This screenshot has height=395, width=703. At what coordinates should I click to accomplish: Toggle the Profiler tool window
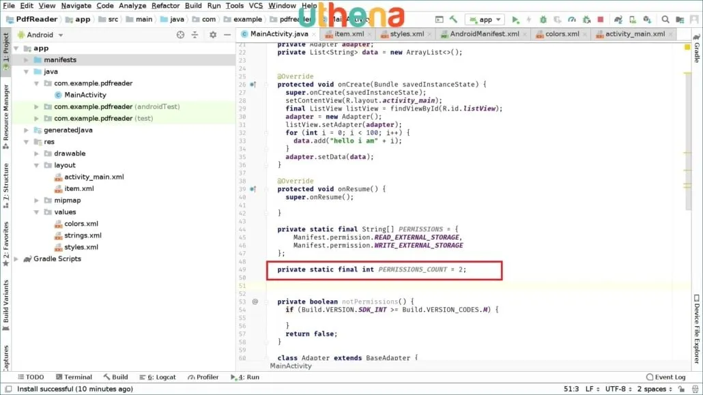203,377
